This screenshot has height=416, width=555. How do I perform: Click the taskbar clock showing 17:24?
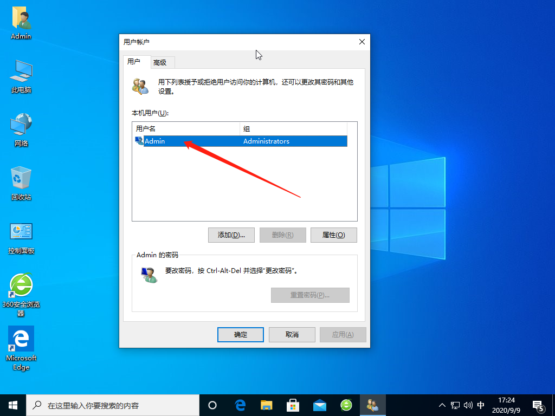tap(506, 405)
